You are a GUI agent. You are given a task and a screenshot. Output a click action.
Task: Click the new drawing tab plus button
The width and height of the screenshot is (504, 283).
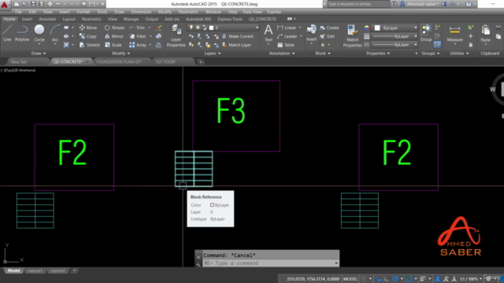tap(201, 62)
